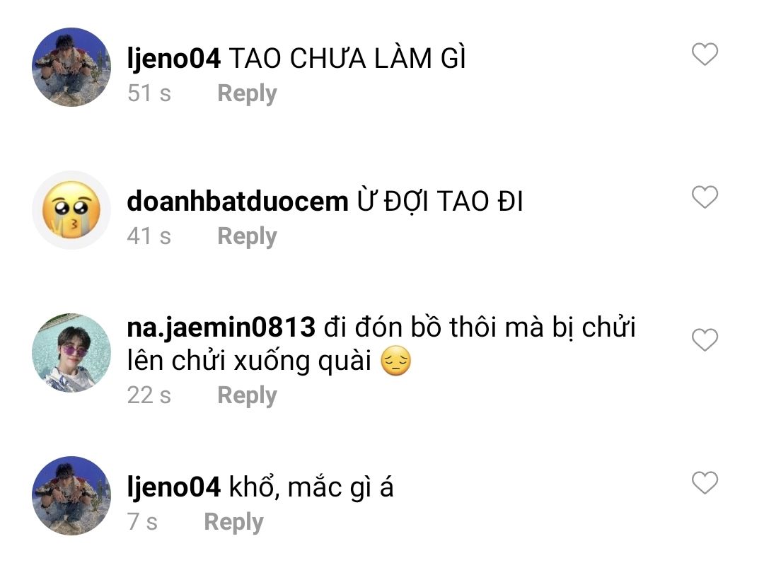Go to the na.jaemin0813 username link

[x=221, y=327]
